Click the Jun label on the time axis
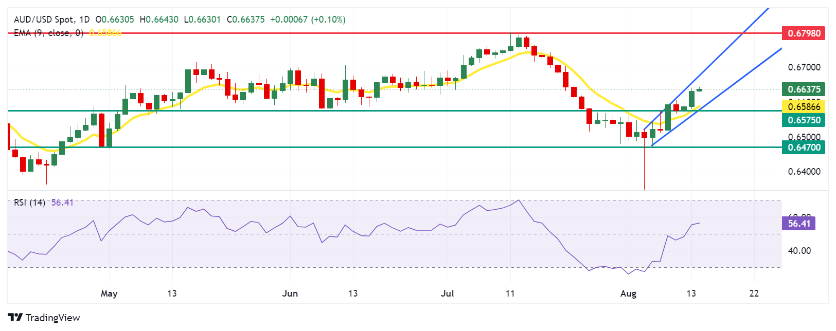 (x=290, y=293)
